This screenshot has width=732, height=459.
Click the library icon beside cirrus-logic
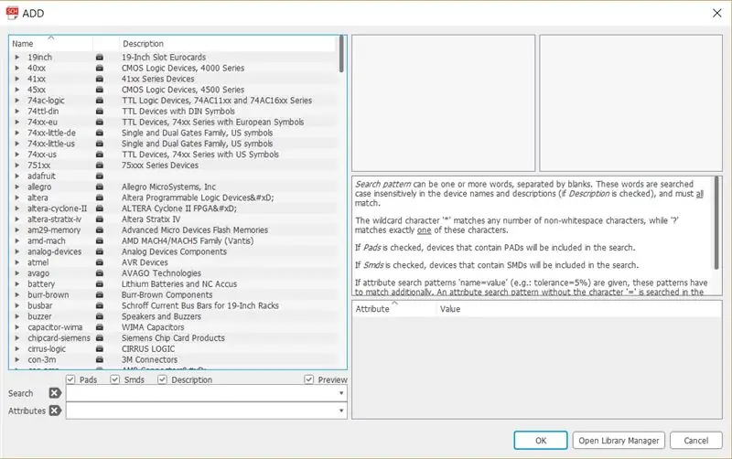pyautogui.click(x=100, y=349)
